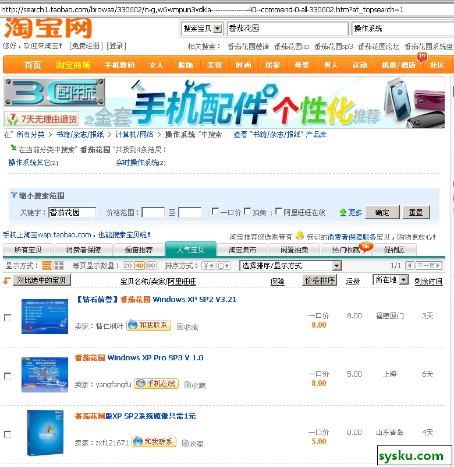The width and height of the screenshot is (454, 467).
Task: Tick the 一口价 checkbox
Action: click(215, 212)
